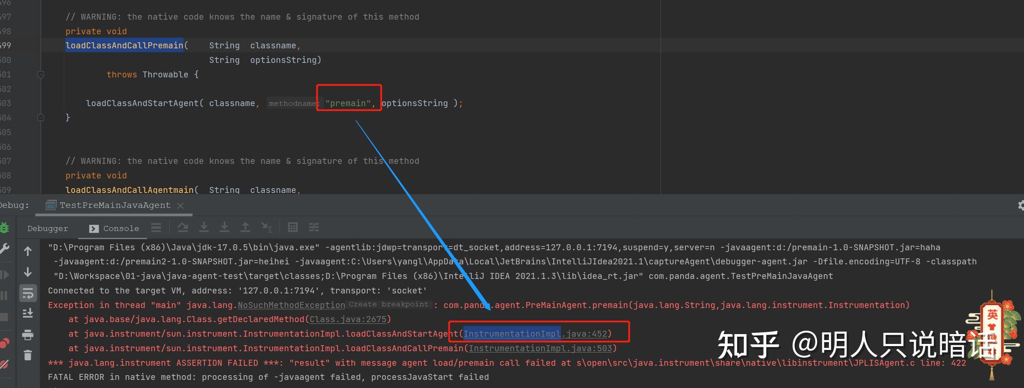Open View Breakpoints red circles icon
1024x388 pixels.
(4, 343)
